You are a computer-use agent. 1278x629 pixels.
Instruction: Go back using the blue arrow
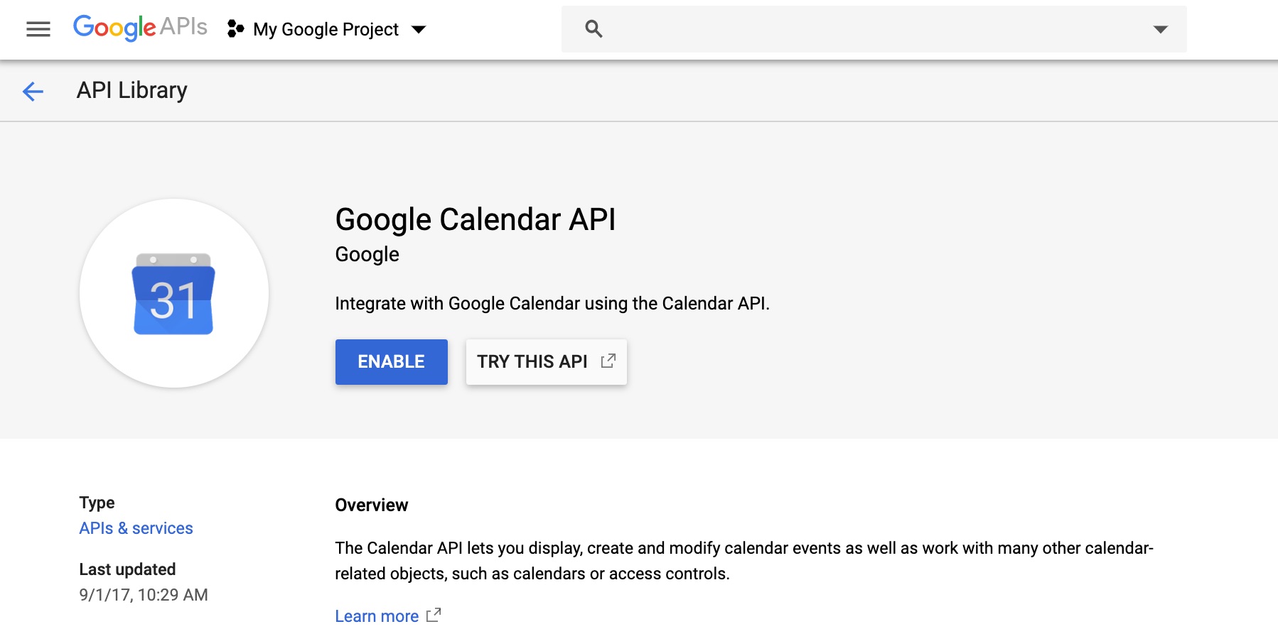click(33, 91)
